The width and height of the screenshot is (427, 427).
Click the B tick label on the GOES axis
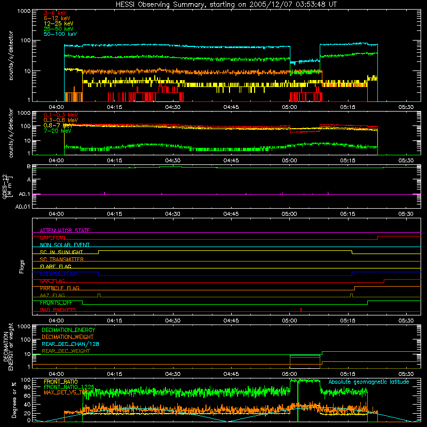coord(29,166)
